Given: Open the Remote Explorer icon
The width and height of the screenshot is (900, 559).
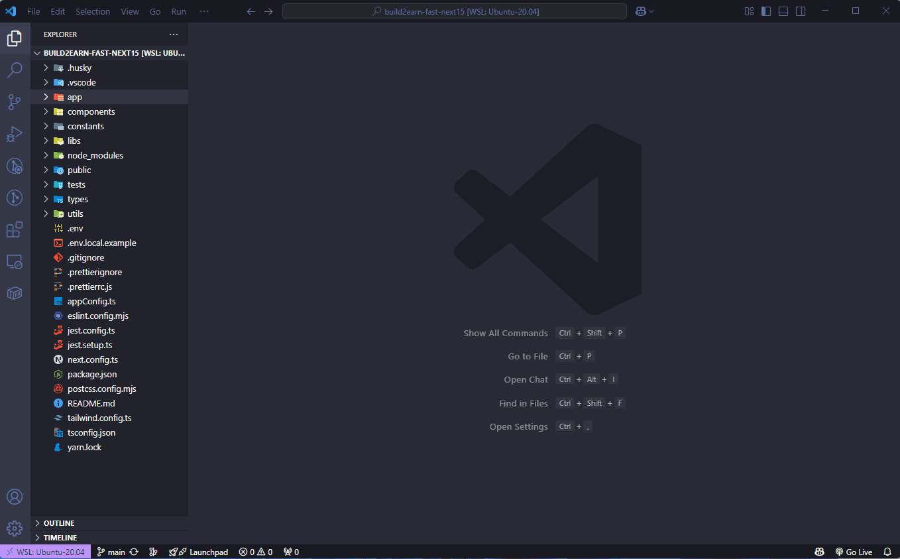Looking at the screenshot, I should [15, 261].
